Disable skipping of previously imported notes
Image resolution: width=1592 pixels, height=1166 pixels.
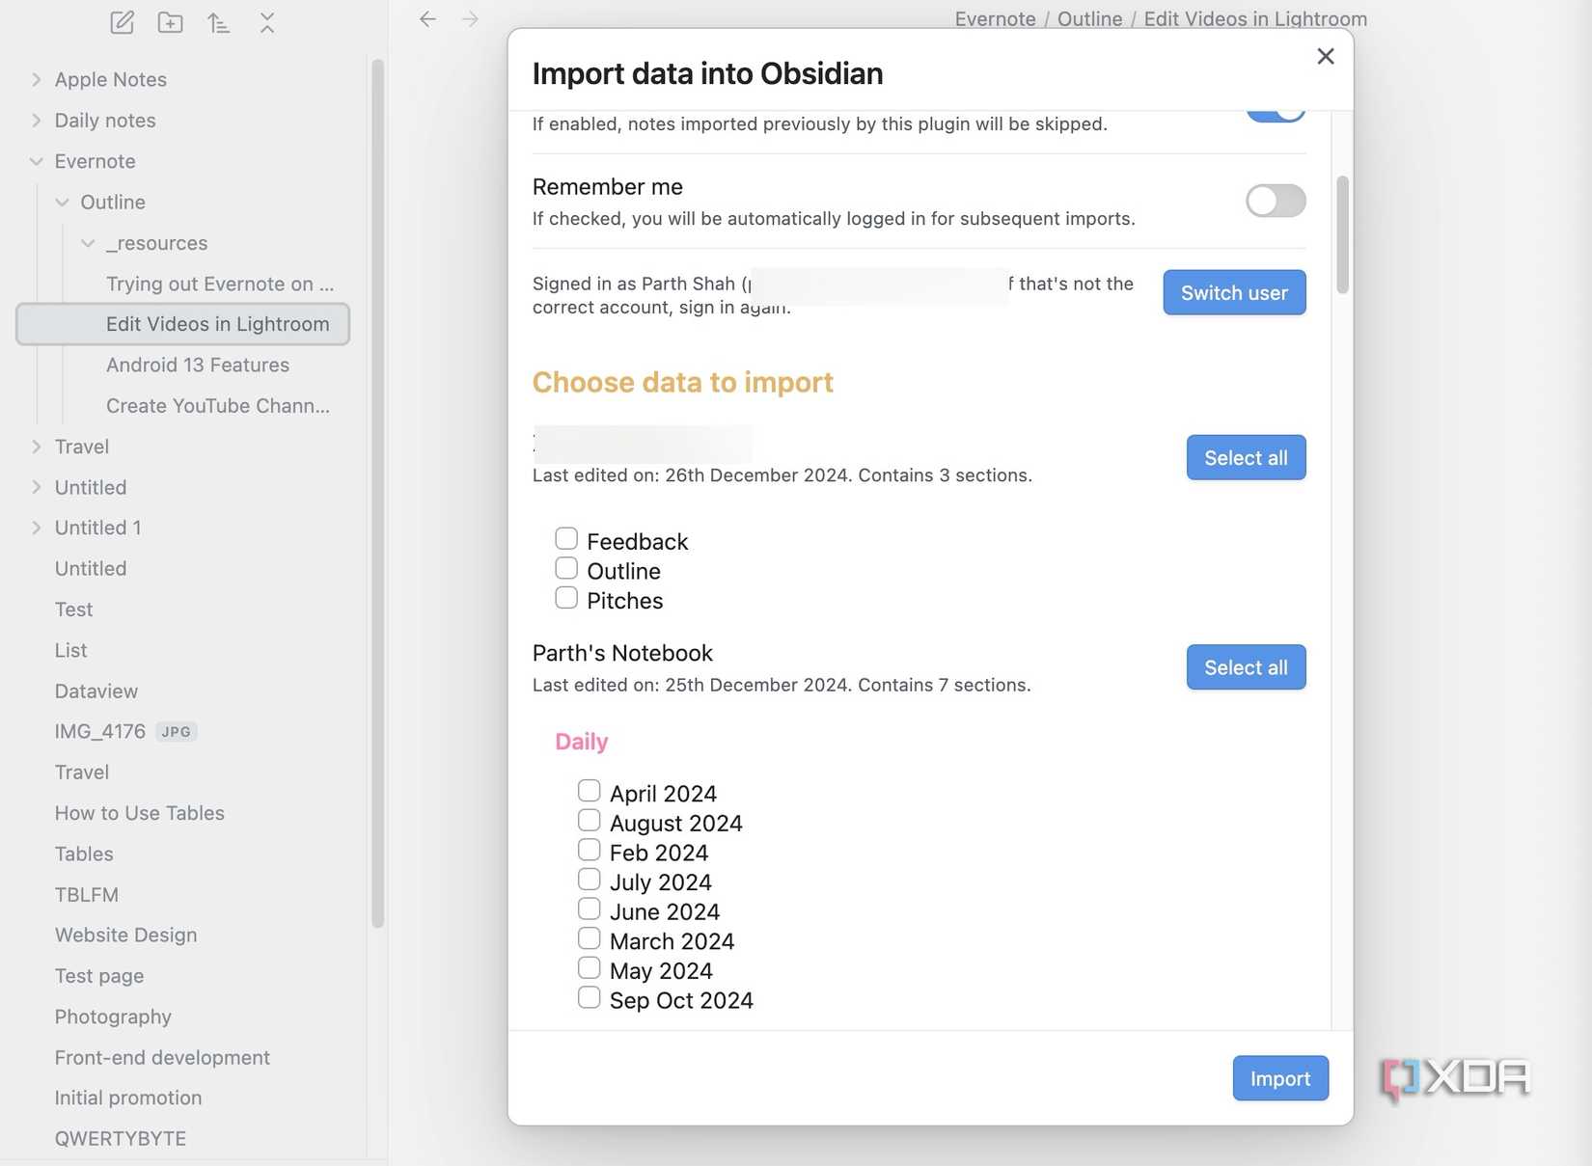point(1275,109)
